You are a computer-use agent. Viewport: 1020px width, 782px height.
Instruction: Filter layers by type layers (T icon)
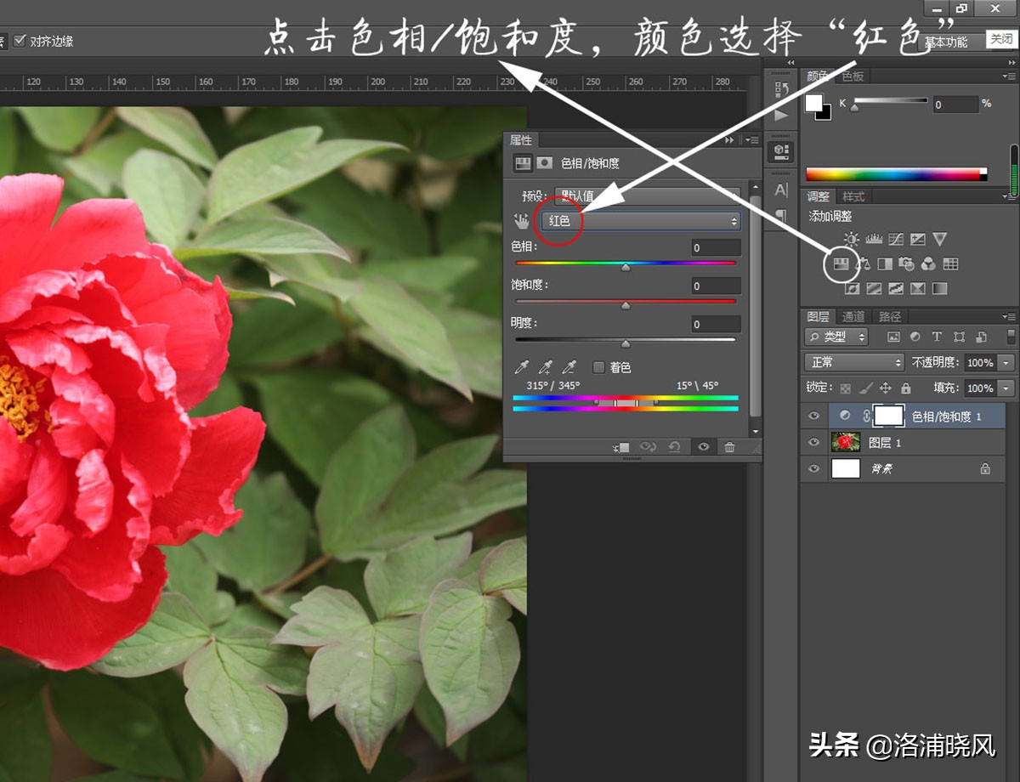coord(937,337)
